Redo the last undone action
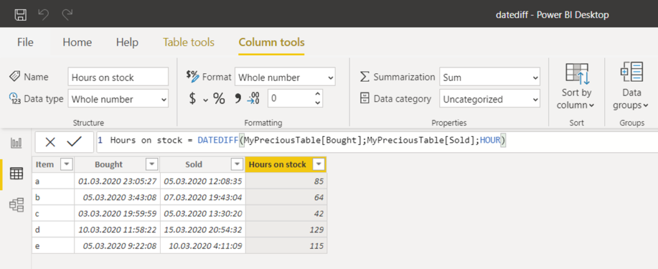 click(x=67, y=15)
